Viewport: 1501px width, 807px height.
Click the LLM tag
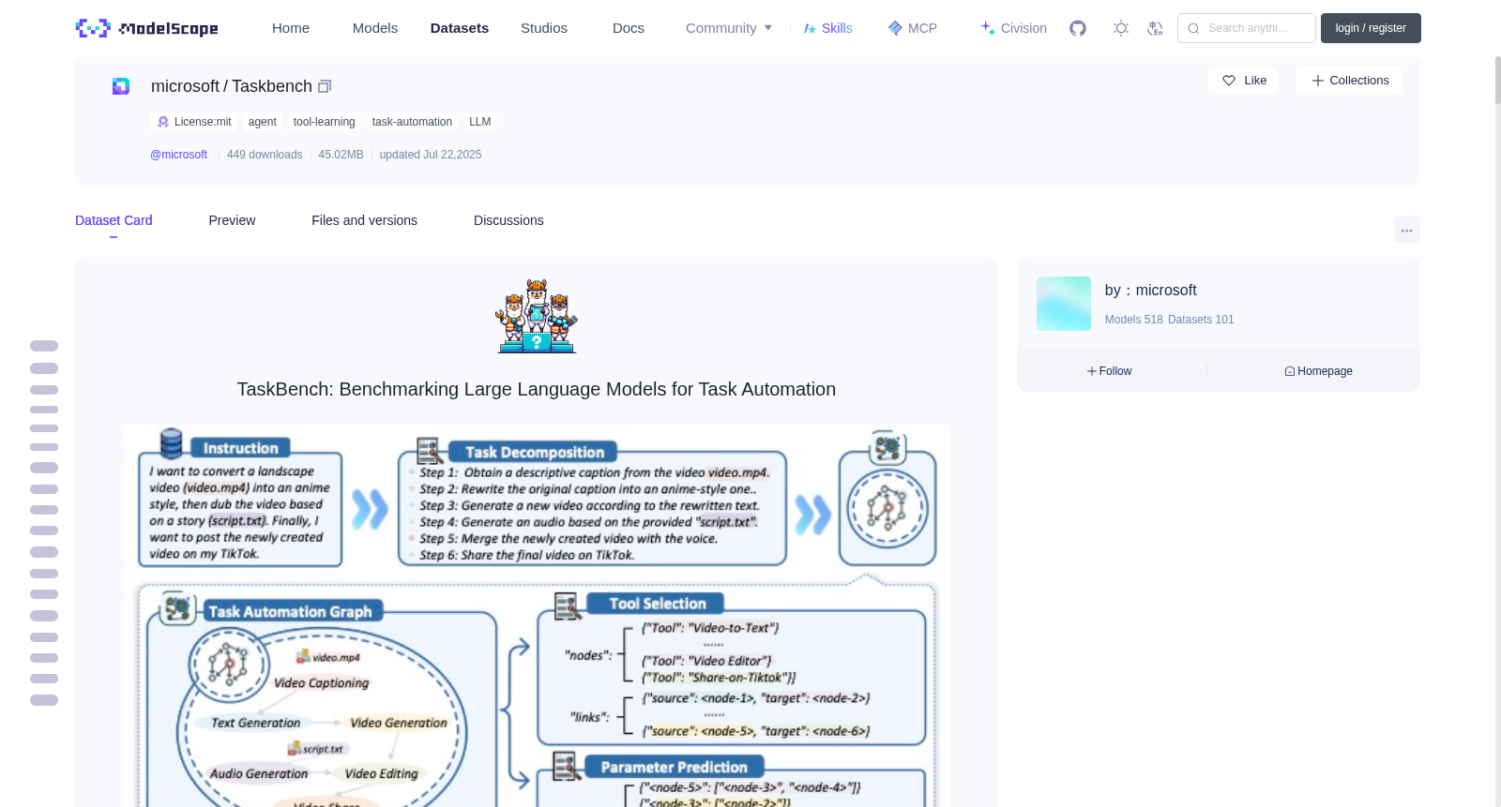coord(479,122)
